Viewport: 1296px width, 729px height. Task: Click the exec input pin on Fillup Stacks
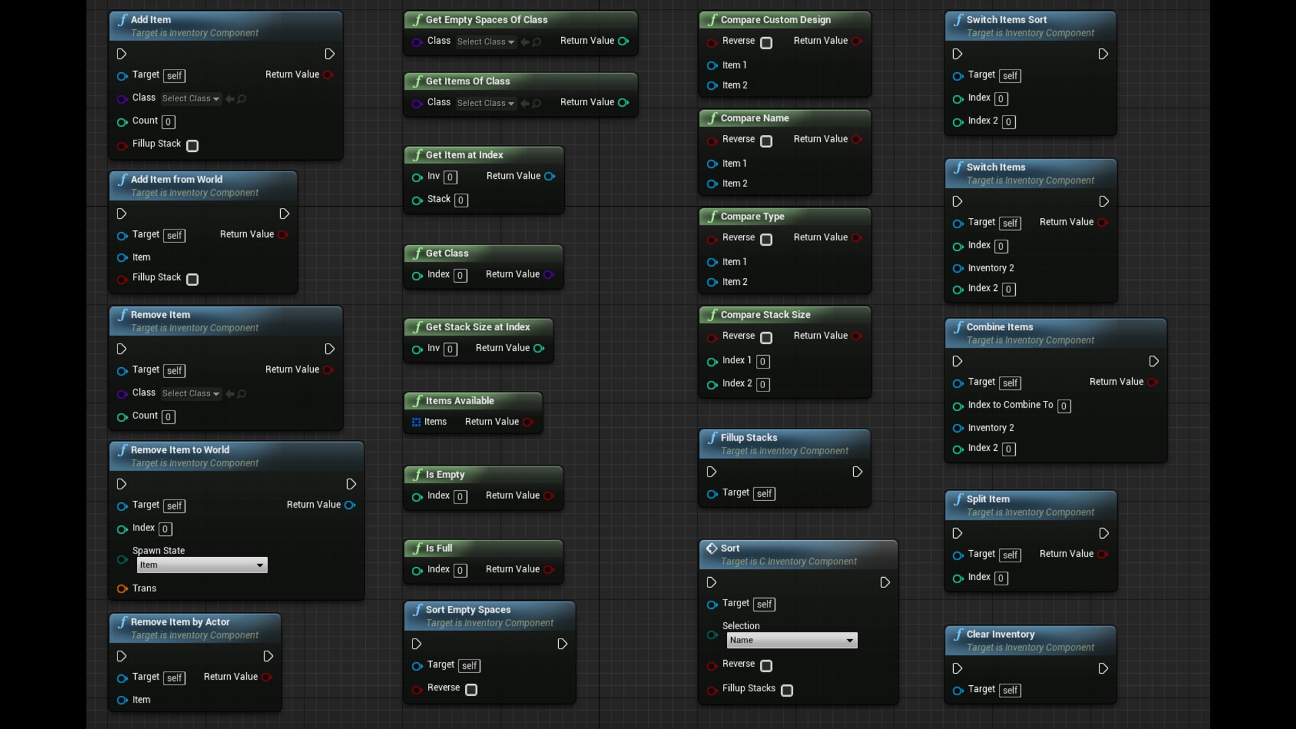pos(711,472)
